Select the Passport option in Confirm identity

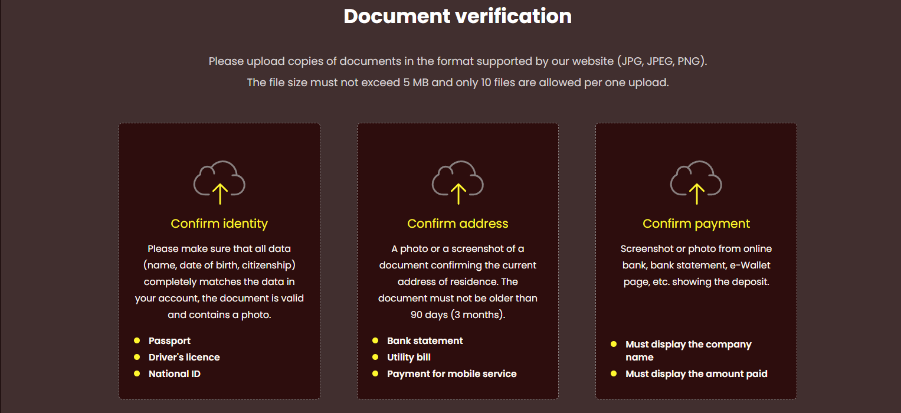coord(169,340)
